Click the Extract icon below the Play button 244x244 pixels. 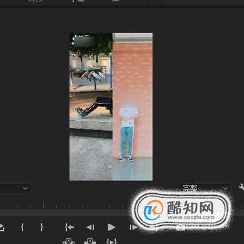90,241
